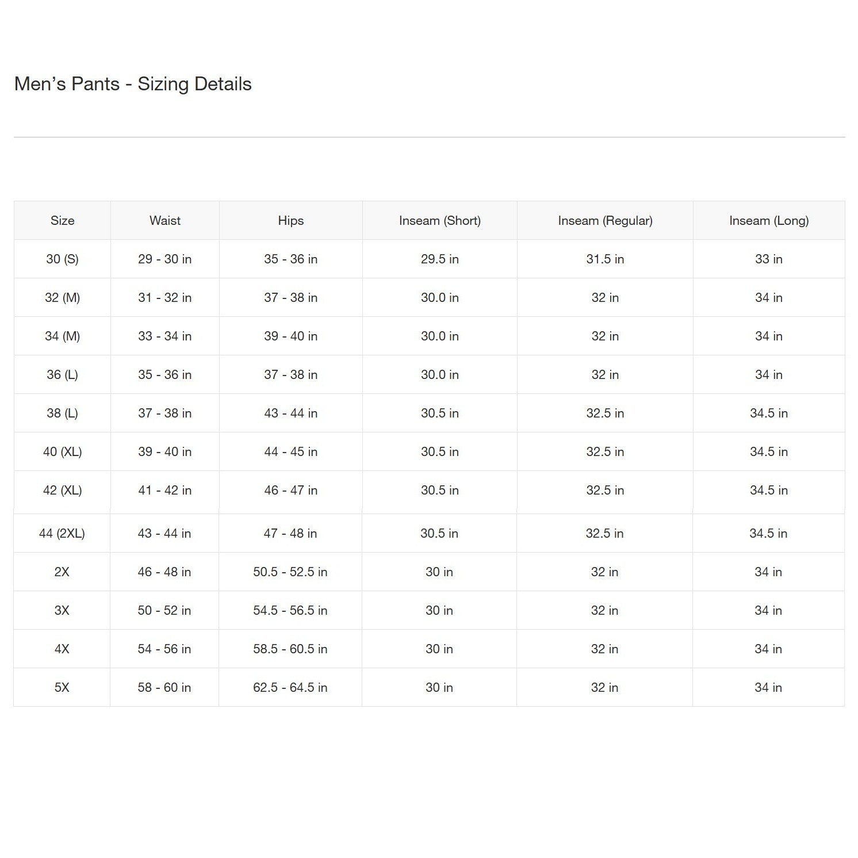
Task: Click the 62.5 - 64.5 in hips cell
Action: (x=290, y=687)
